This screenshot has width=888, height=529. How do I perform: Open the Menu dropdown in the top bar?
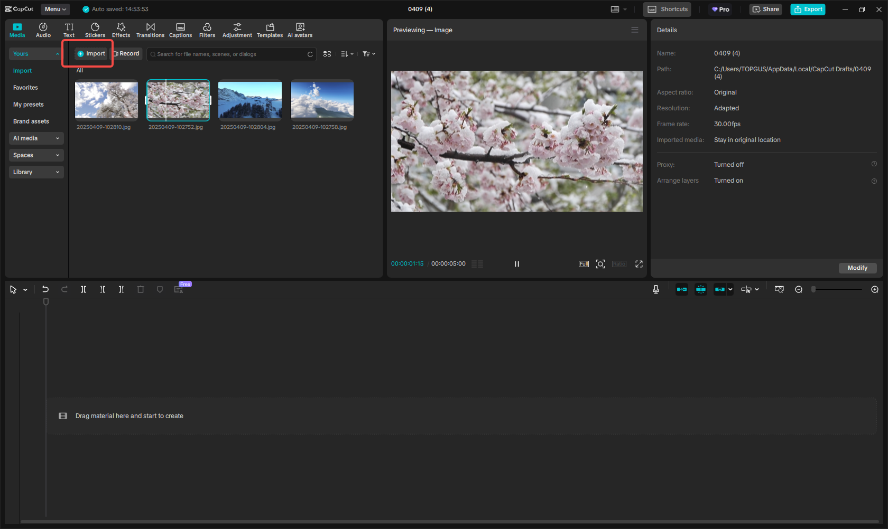pos(55,9)
